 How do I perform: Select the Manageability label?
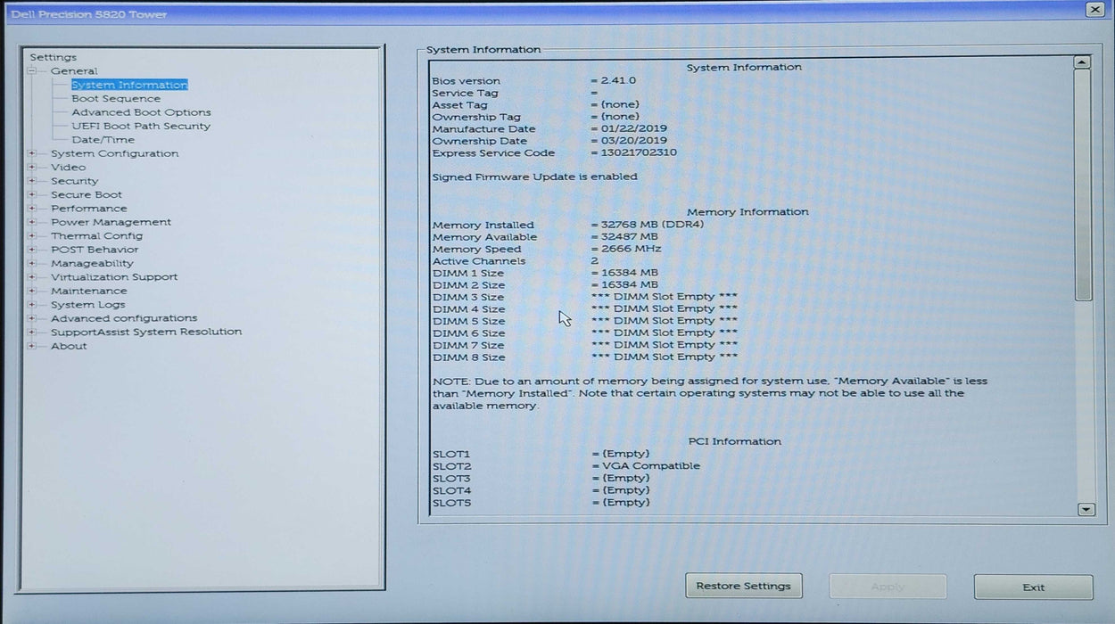click(x=92, y=263)
